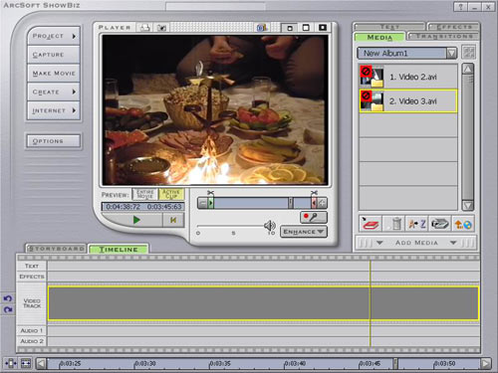The image size is (498, 373).
Task: Preview the Active Clip only
Action: tap(171, 194)
